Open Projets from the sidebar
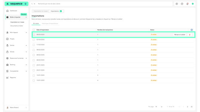The width and height of the screenshot is (200, 112). (12, 39)
